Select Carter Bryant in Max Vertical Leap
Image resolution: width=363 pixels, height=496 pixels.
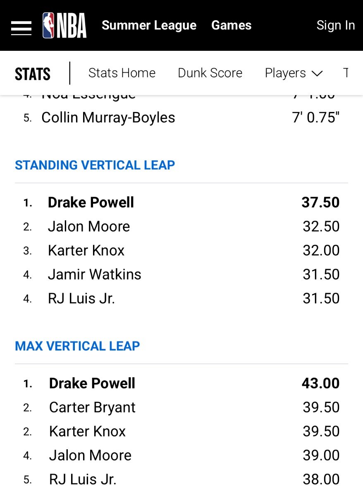coord(92,408)
